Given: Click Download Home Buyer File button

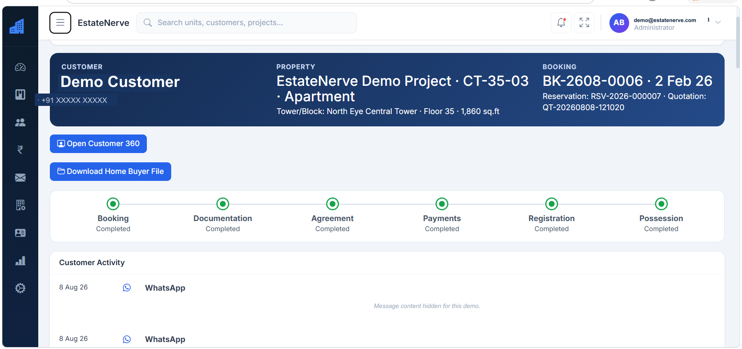Looking at the screenshot, I should (111, 172).
